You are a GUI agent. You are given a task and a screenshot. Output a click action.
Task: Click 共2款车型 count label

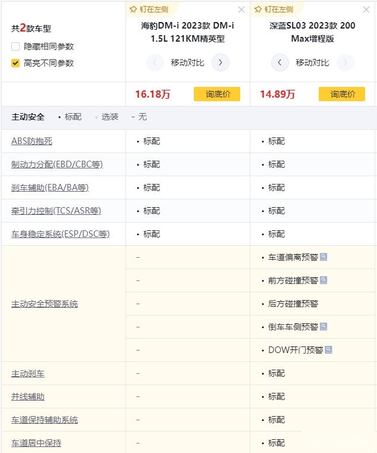pyautogui.click(x=31, y=28)
